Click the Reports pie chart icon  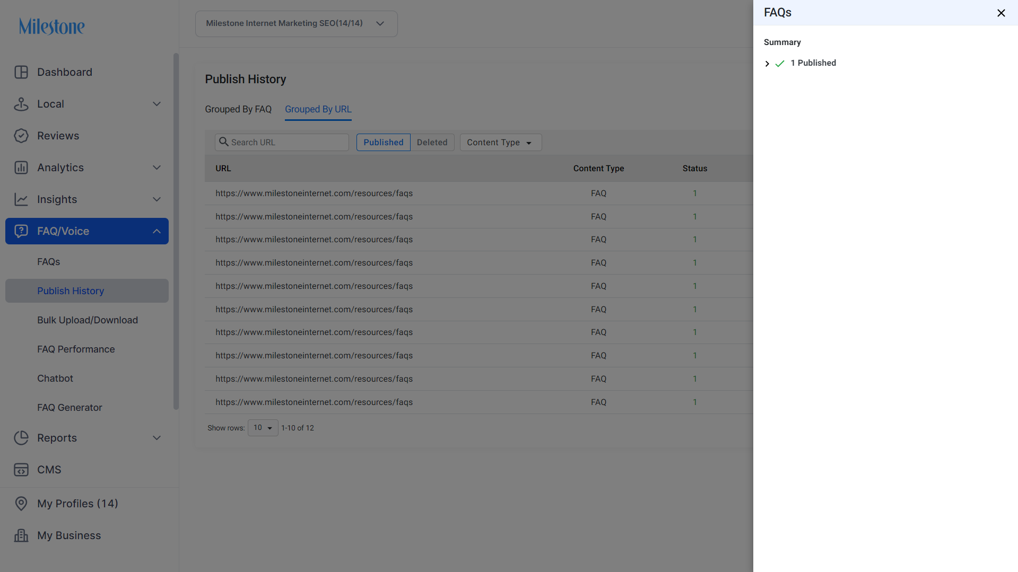coord(21,438)
